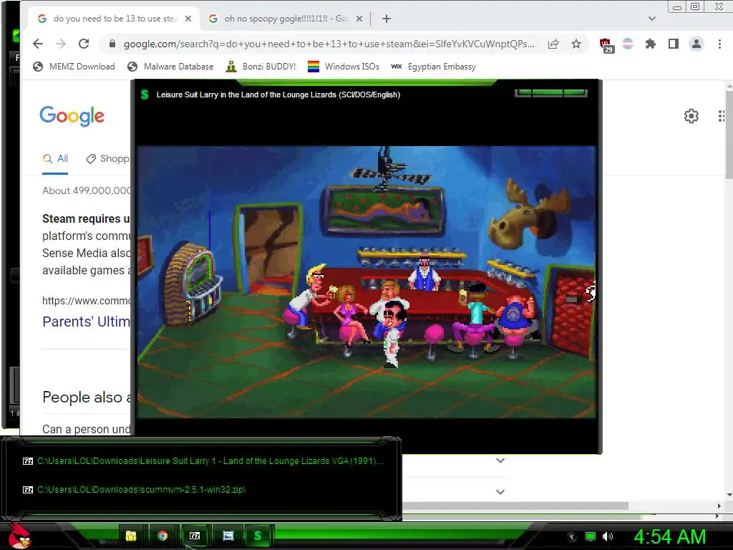Screen dimensions: 733x550
Task: Select the Shopping search tab
Action: point(107,159)
